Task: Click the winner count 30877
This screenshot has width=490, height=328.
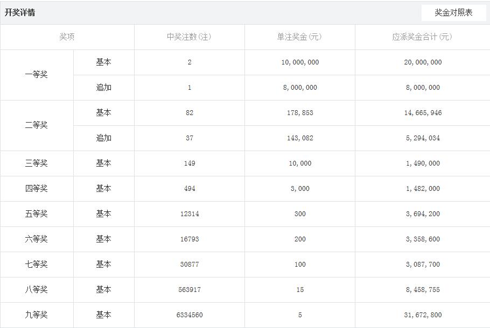Action: click(190, 265)
